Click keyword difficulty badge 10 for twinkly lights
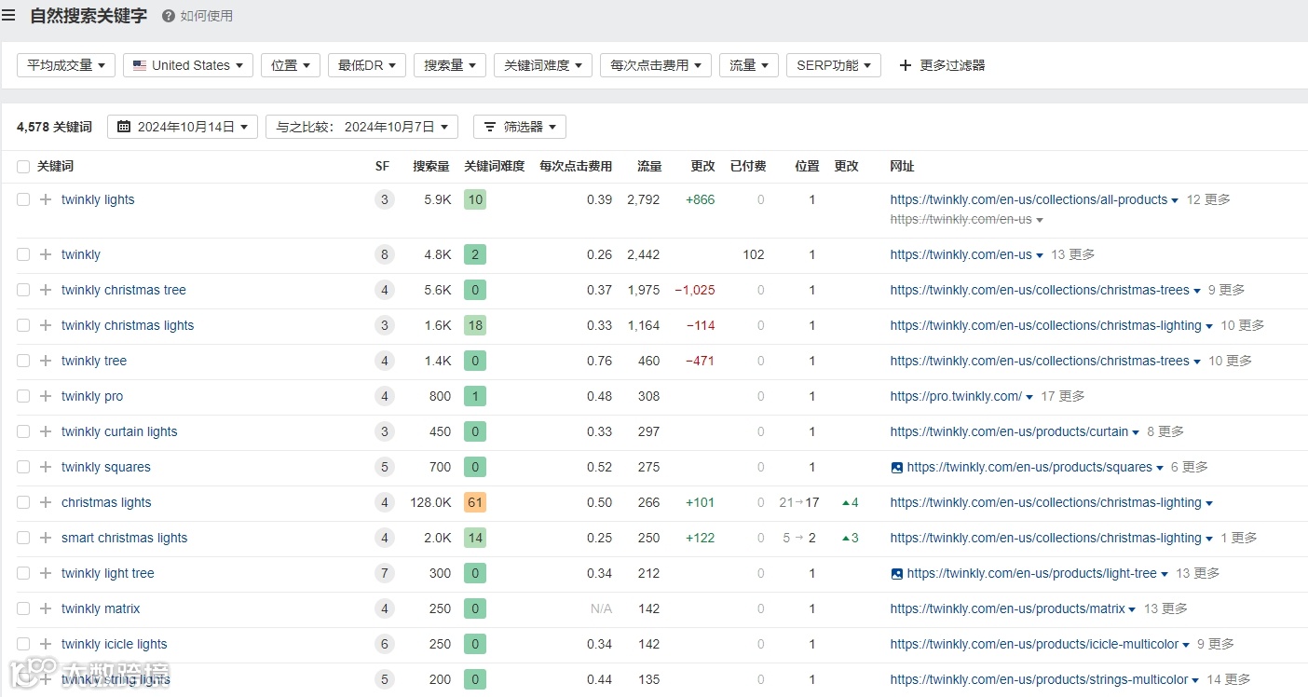Image resolution: width=1308 pixels, height=697 pixels. [475, 199]
